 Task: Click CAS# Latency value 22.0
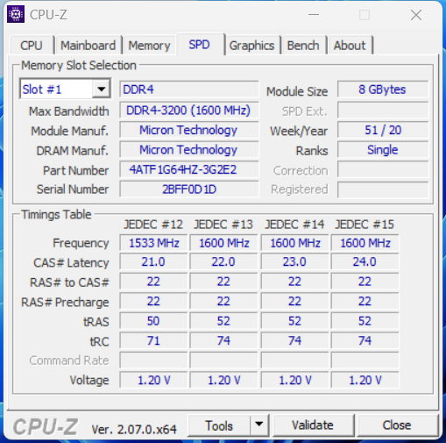coord(223,262)
